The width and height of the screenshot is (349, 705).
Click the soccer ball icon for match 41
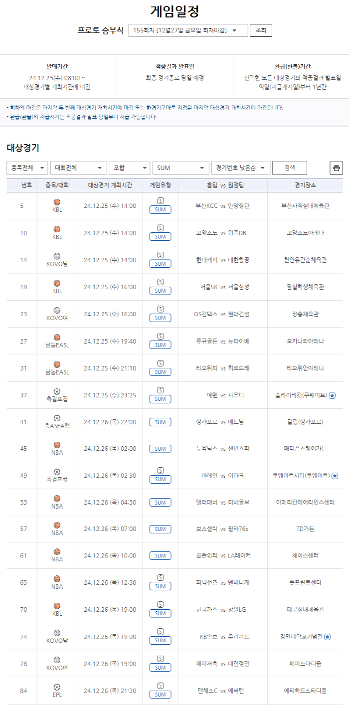click(x=57, y=418)
